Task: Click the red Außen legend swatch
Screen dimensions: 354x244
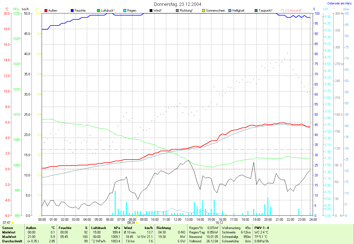Action: coord(46,11)
